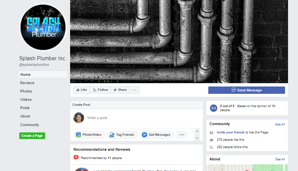Choose Tag Friends option

pyautogui.click(x=122, y=135)
